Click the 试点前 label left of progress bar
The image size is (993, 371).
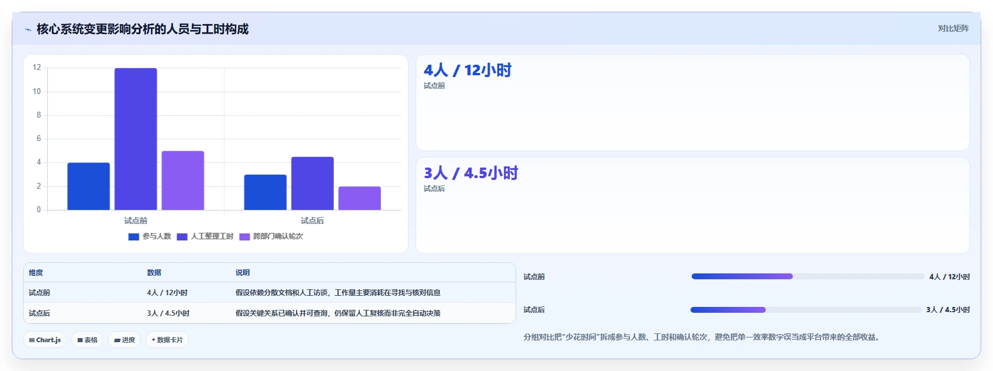tap(534, 277)
